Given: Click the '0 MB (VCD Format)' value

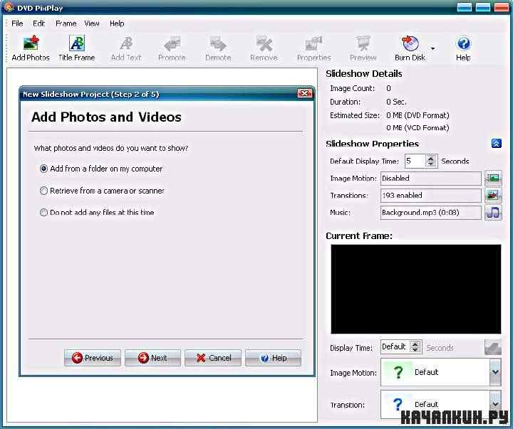Looking at the screenshot, I should coord(418,128).
